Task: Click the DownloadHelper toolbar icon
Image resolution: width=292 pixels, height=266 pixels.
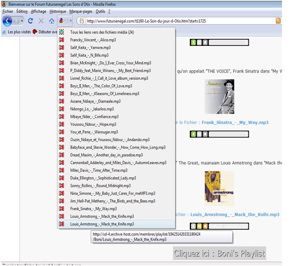Action: click(x=62, y=21)
